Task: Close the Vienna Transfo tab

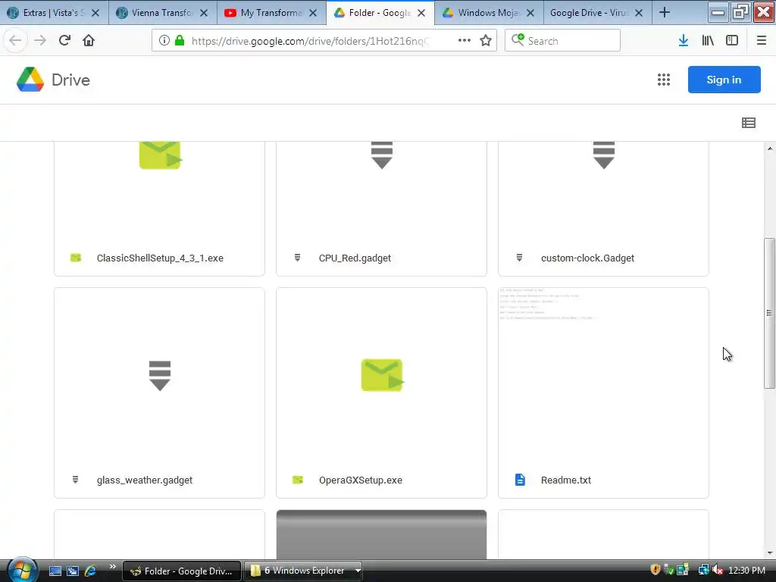Action: [204, 13]
